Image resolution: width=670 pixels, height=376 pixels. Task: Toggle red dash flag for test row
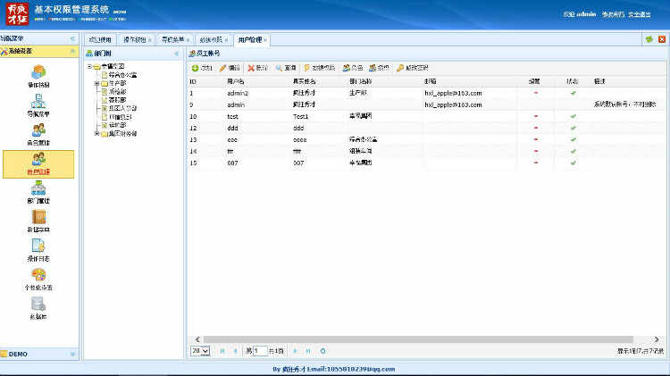536,116
